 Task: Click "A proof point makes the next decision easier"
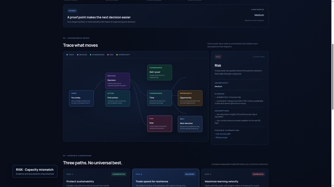[99, 17]
